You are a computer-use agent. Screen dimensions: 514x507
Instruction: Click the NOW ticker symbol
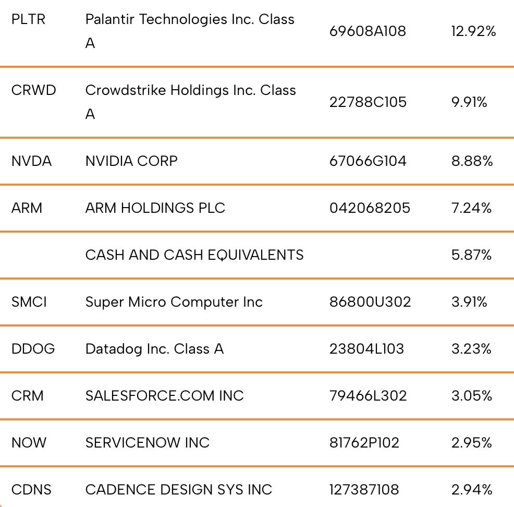[29, 442]
